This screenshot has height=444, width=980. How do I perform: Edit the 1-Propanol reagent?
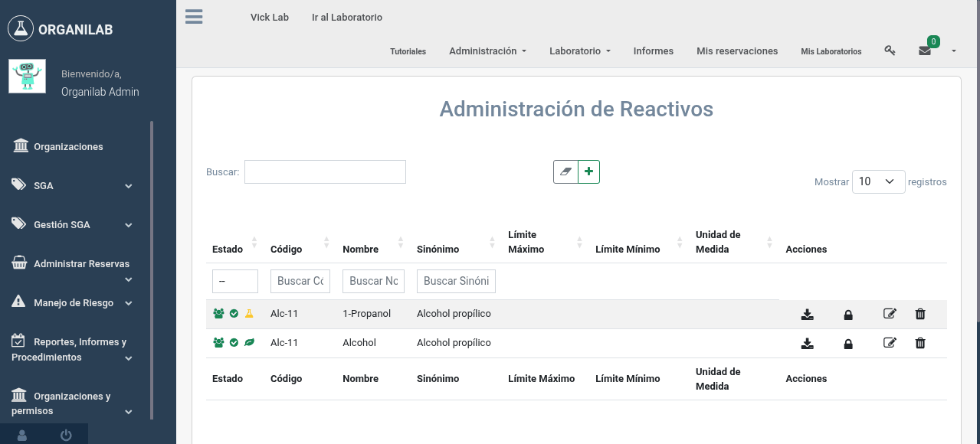click(890, 314)
